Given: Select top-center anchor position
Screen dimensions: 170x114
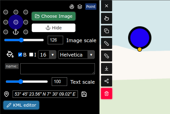Looking at the screenshot, I should [16, 12].
